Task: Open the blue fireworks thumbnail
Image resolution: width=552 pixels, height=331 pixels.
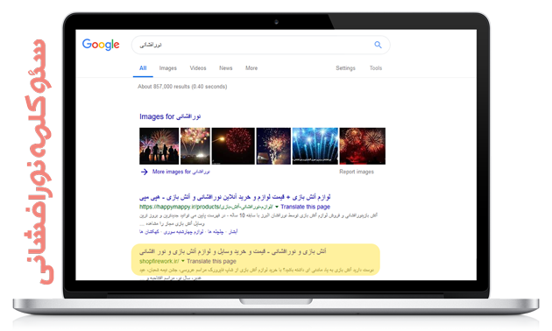Action: (x=315, y=146)
